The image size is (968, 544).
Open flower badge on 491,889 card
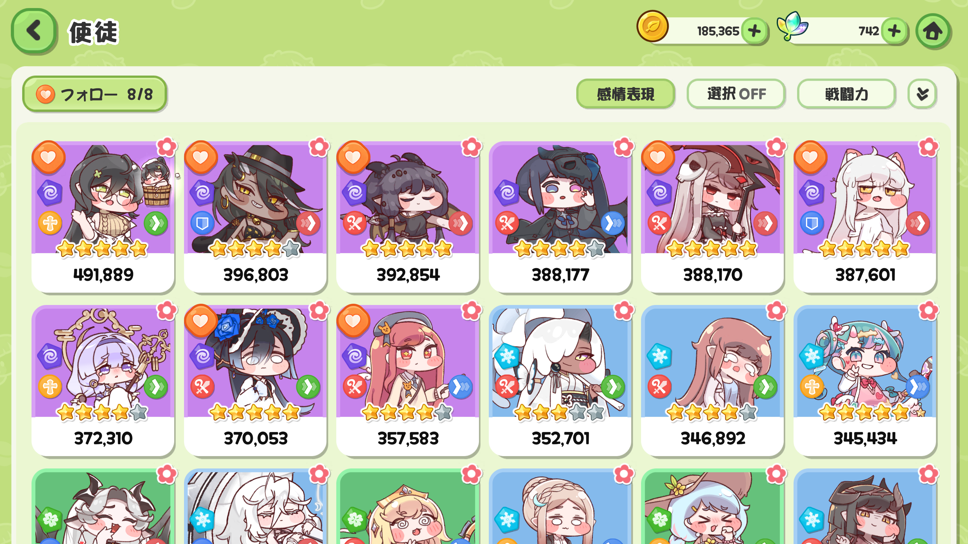[167, 147]
